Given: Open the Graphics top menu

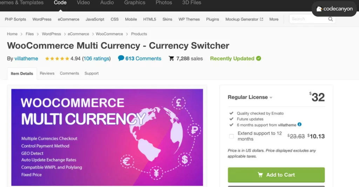Looking at the screenshot, I should tap(135, 3).
